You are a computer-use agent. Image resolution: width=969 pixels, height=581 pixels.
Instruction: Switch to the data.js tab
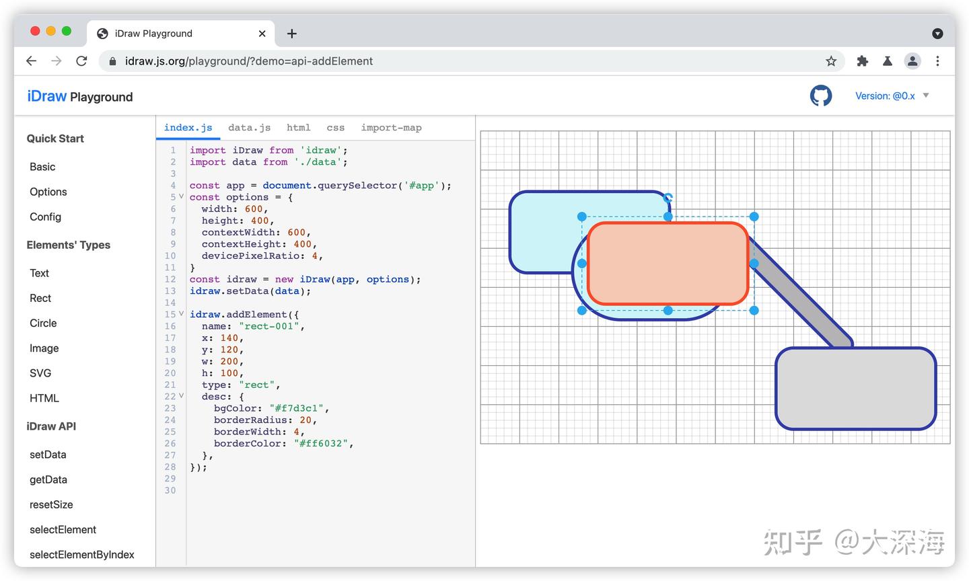pyautogui.click(x=249, y=128)
